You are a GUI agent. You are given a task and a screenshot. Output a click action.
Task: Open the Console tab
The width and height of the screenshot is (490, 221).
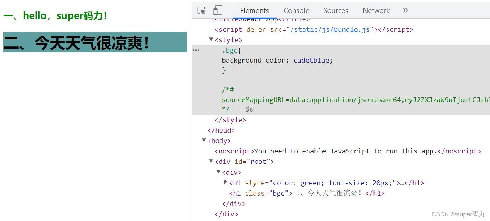coord(296,11)
